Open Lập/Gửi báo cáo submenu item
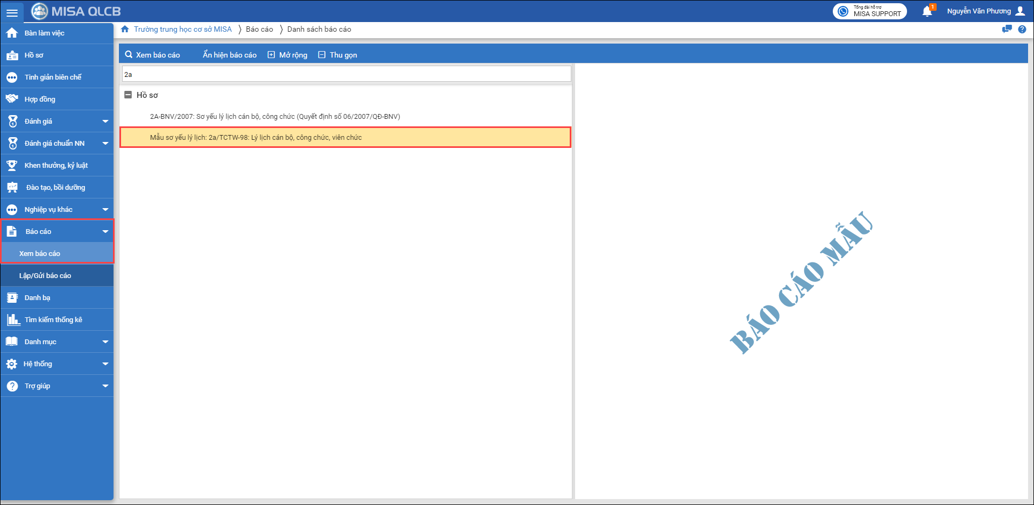This screenshot has width=1034, height=505. (x=45, y=276)
